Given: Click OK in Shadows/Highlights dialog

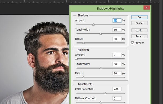Looking at the screenshot, I should coord(139,17).
